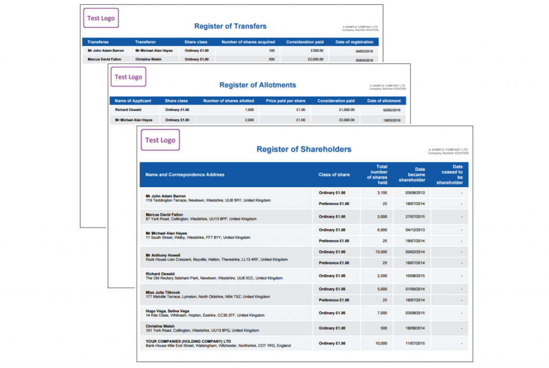The width and height of the screenshot is (549, 368).
Task: Click the Transferee column header
Action: pos(98,42)
